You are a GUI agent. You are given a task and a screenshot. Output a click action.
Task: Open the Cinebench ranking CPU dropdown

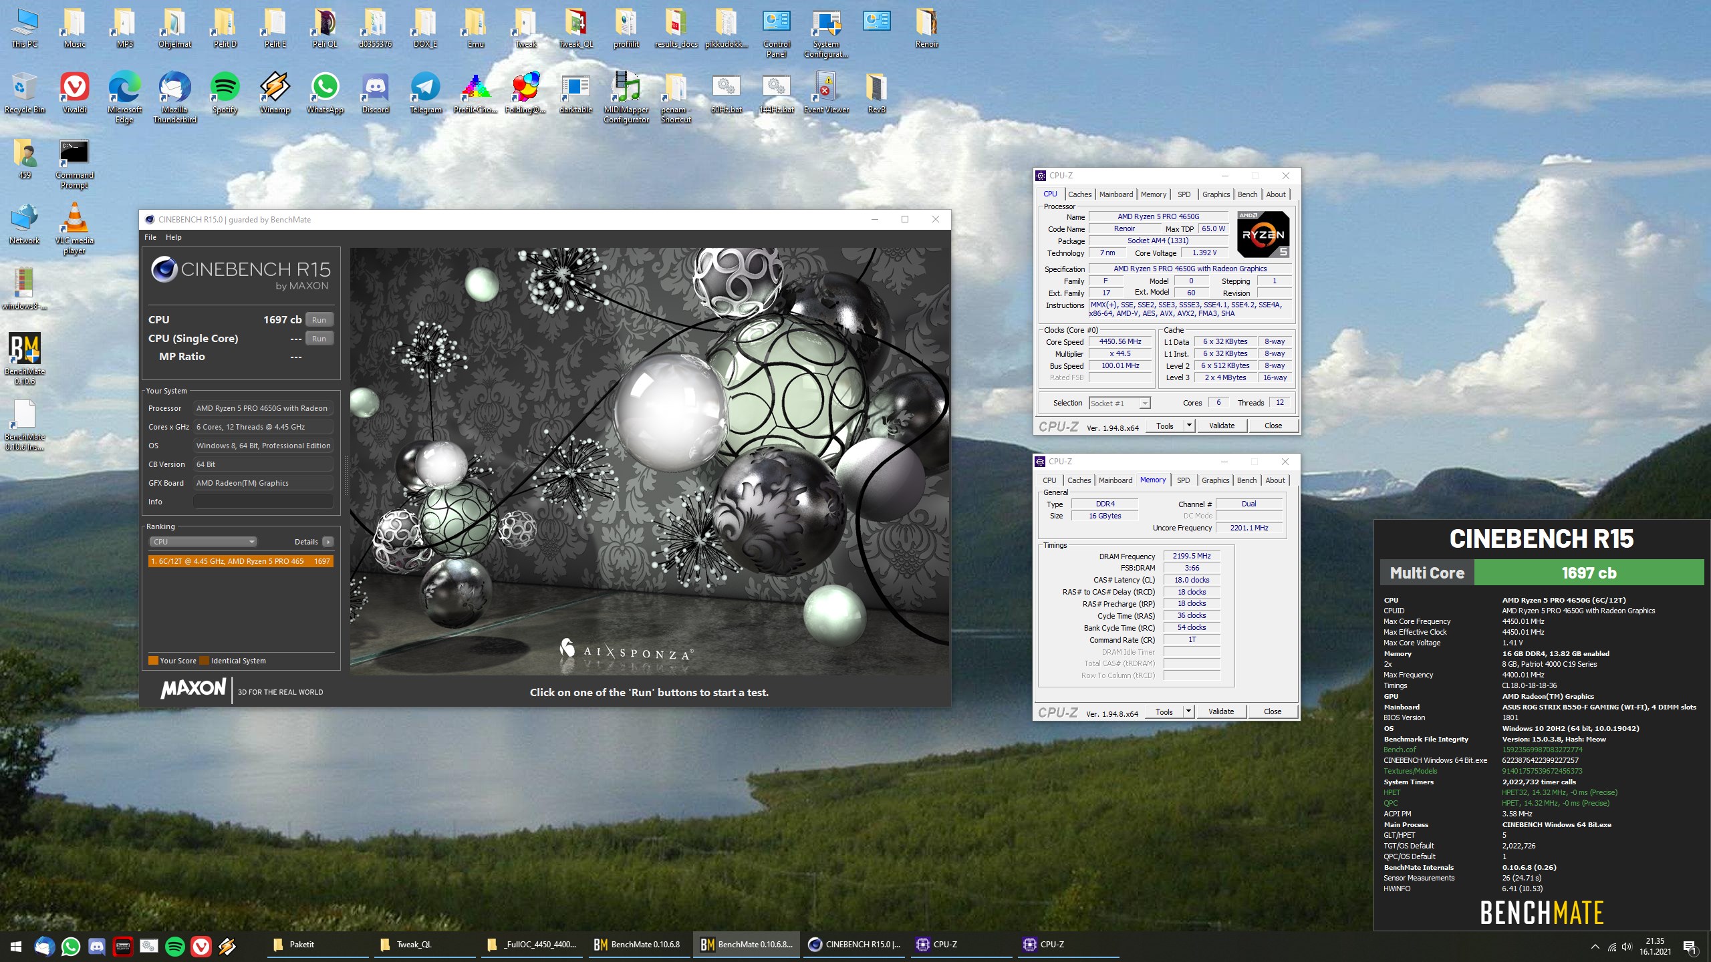(x=203, y=542)
